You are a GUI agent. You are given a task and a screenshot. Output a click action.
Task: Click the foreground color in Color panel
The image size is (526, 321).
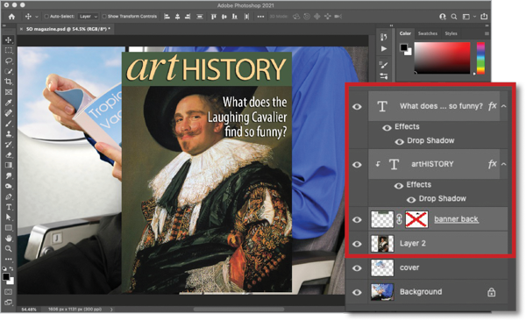[403, 47]
